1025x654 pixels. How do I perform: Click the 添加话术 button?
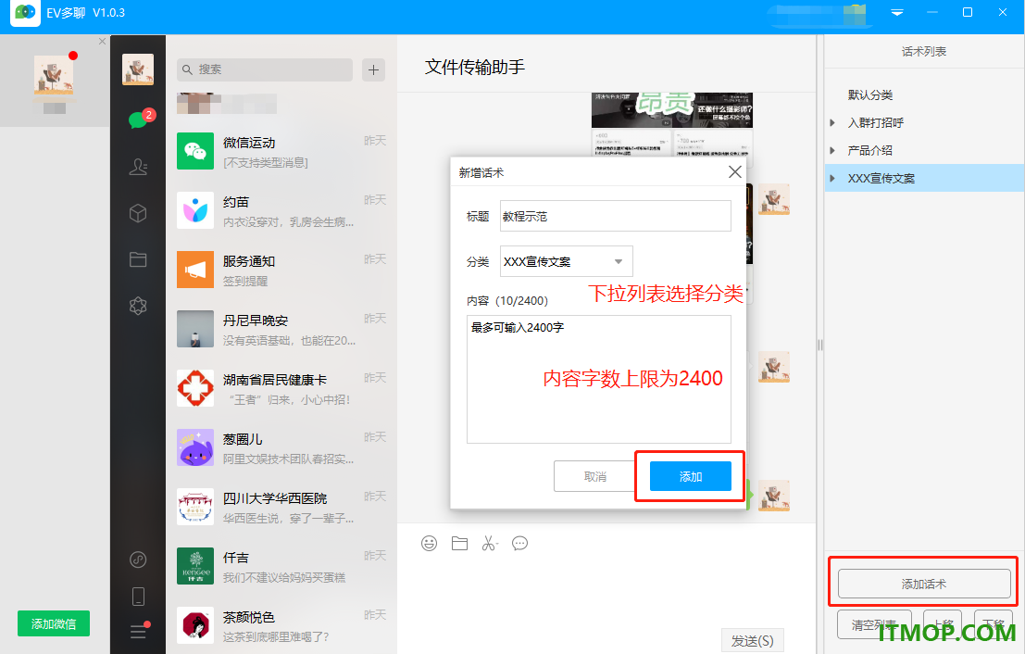click(924, 584)
